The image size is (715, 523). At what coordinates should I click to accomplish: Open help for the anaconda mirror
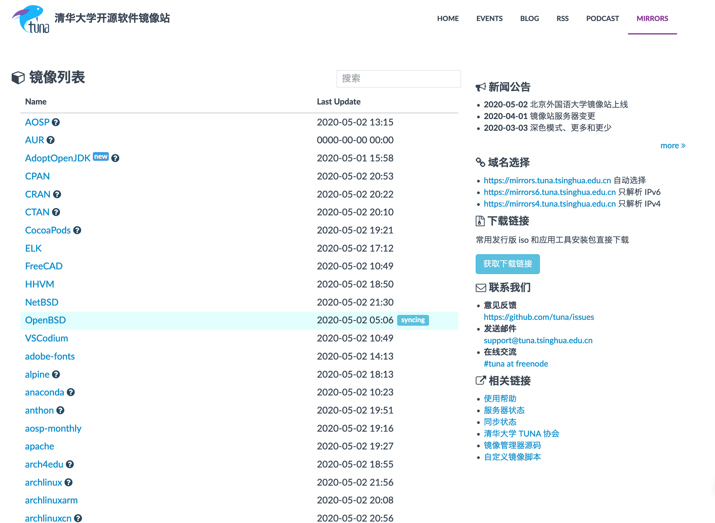(x=71, y=393)
